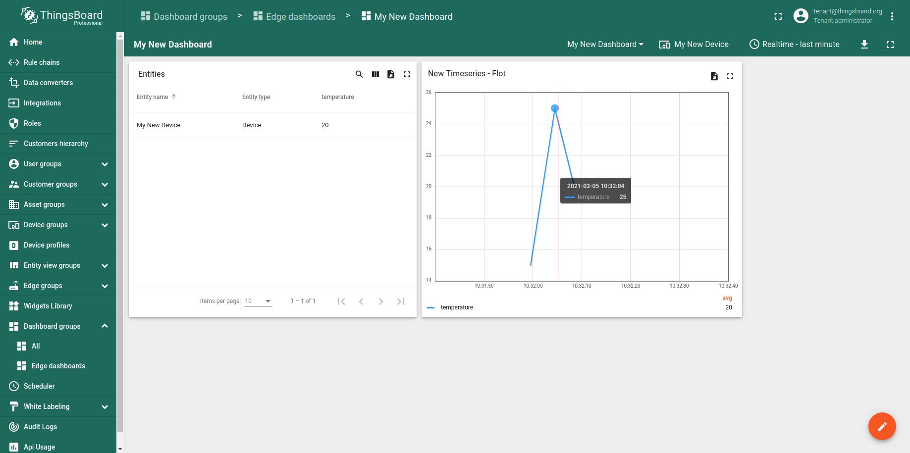The image size is (910, 453).
Task: Open Items per page dropdown
Action: (258, 301)
